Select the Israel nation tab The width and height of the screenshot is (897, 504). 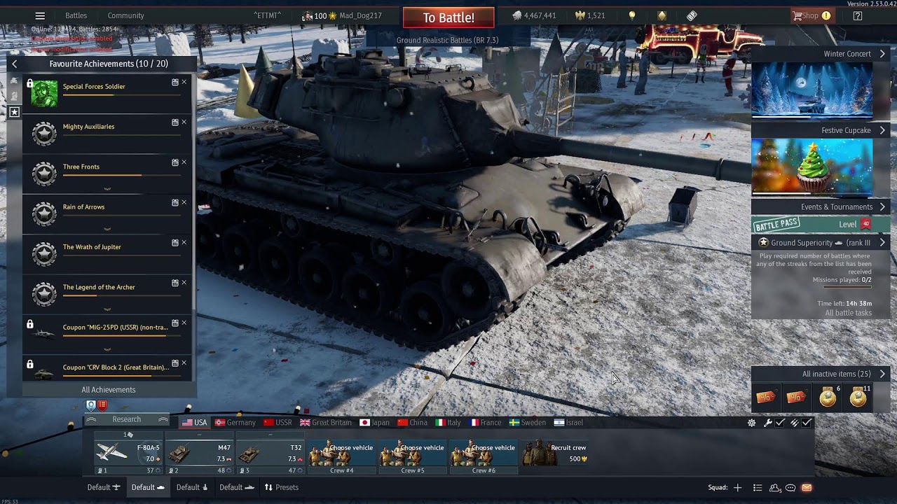568,423
